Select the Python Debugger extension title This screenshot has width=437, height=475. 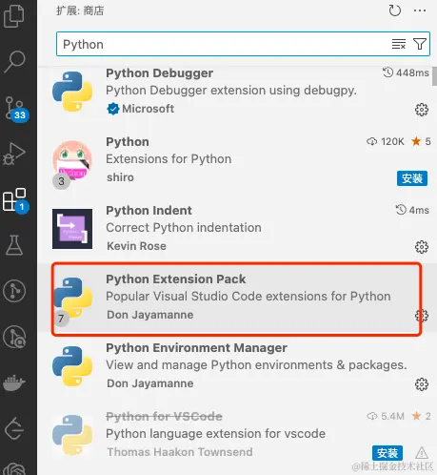click(159, 73)
